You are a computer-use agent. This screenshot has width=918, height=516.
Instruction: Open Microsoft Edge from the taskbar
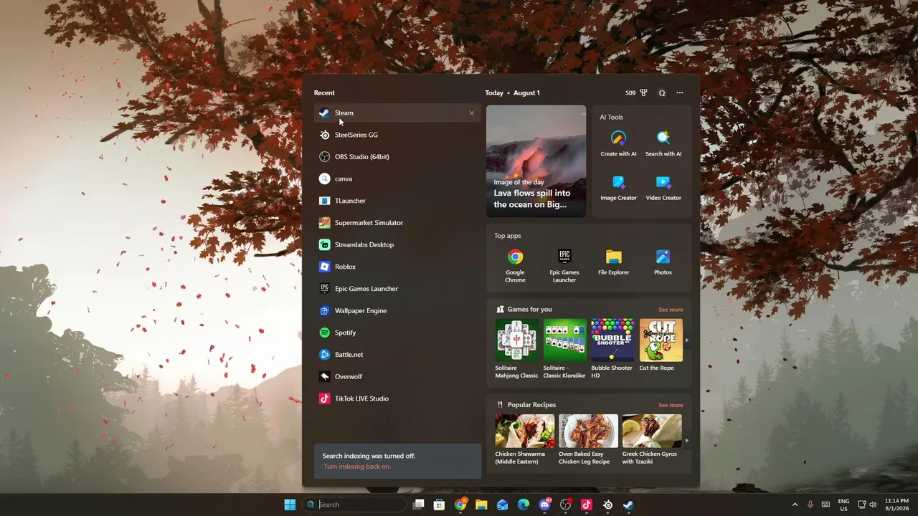click(x=524, y=505)
